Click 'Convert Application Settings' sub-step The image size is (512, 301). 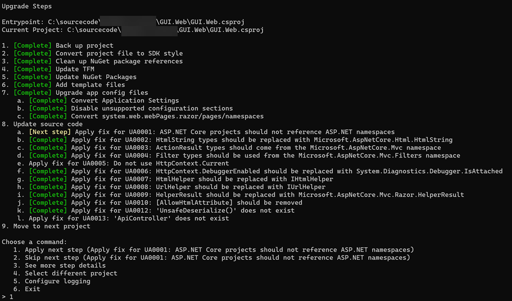(98, 100)
